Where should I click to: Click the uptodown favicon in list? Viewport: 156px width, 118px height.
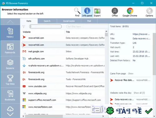[24, 66]
